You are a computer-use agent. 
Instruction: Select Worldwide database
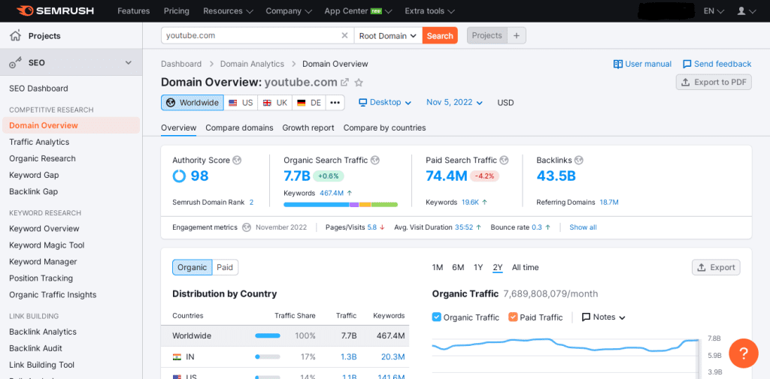coord(192,103)
